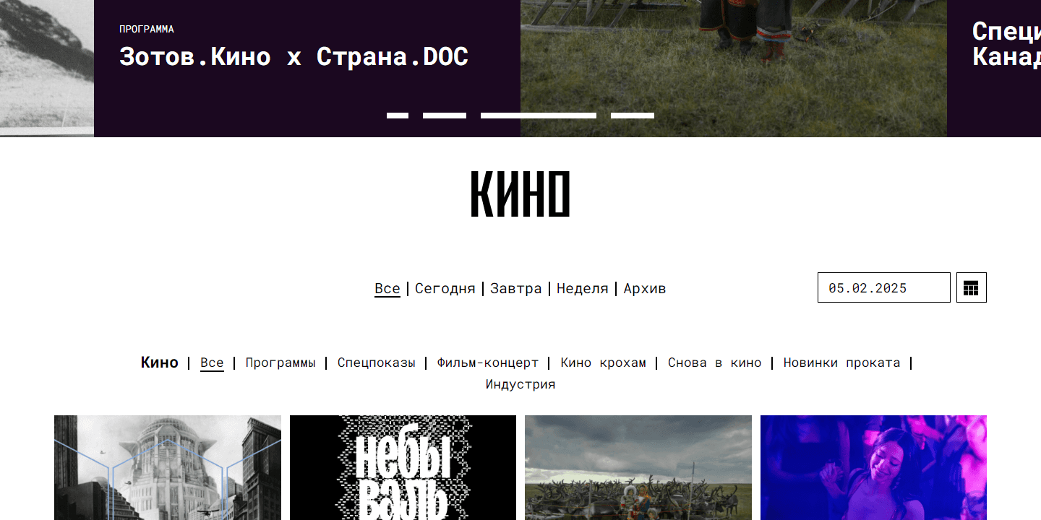This screenshot has height=520, width=1041.
Task: Open the Небывальь film poster thumbnail
Action: pos(403,467)
